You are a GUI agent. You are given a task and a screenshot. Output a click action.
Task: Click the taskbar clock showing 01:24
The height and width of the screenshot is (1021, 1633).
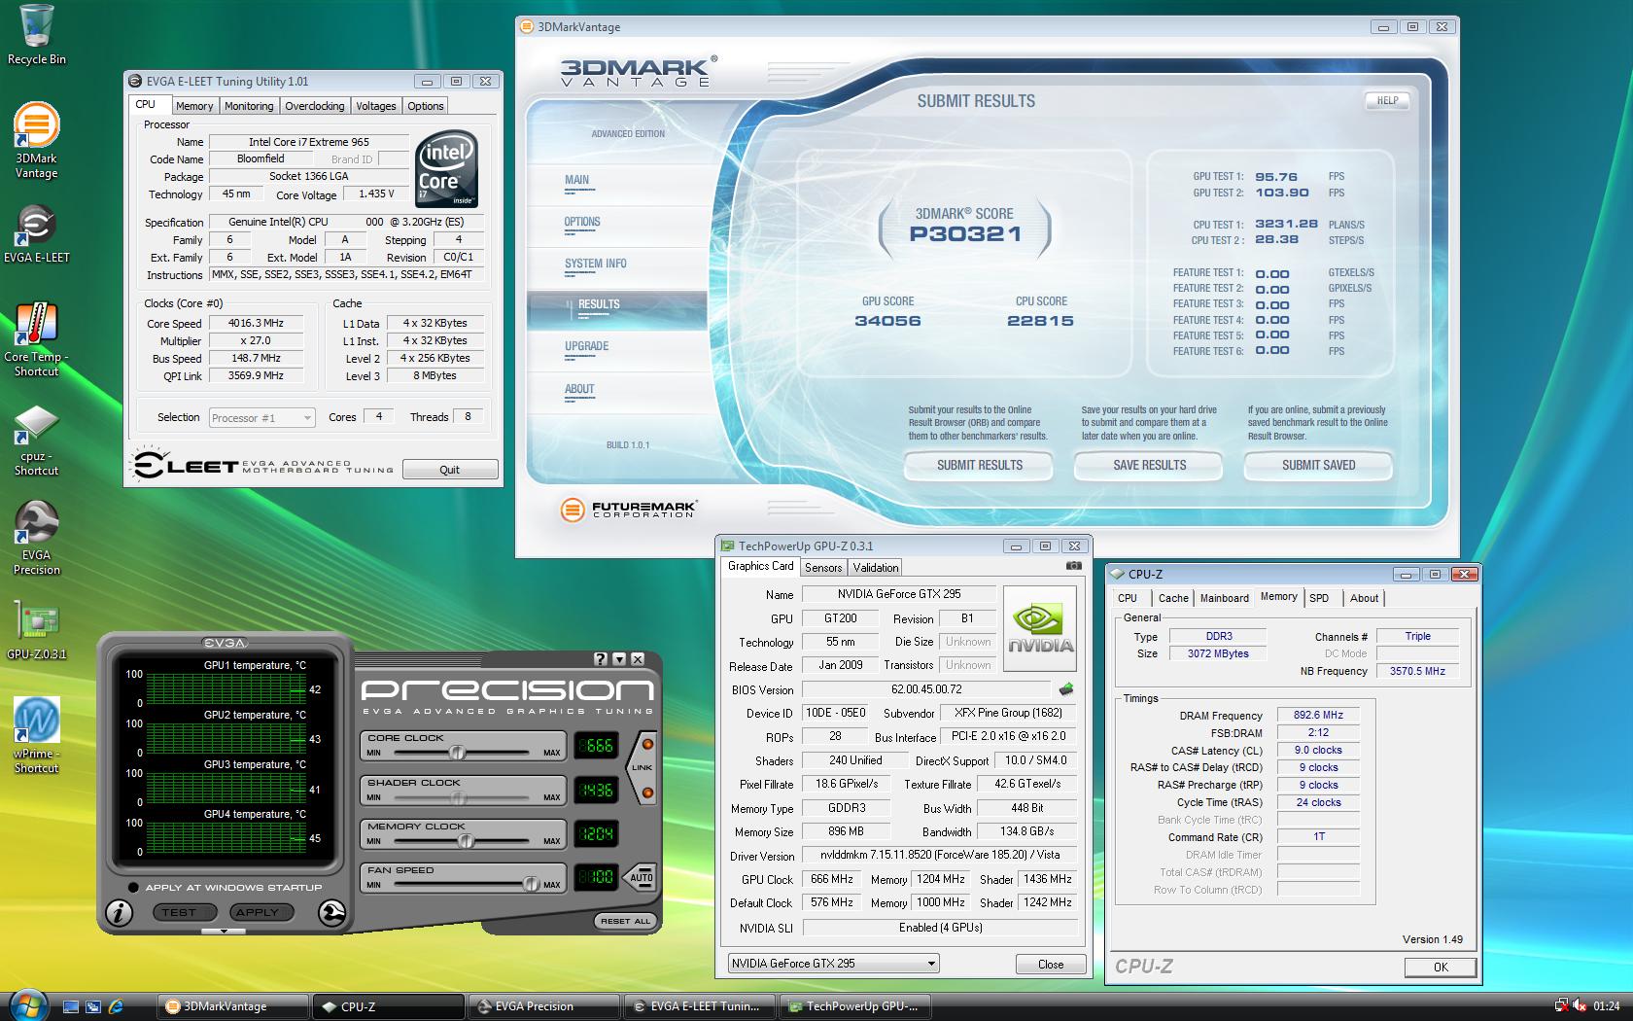click(1606, 1006)
